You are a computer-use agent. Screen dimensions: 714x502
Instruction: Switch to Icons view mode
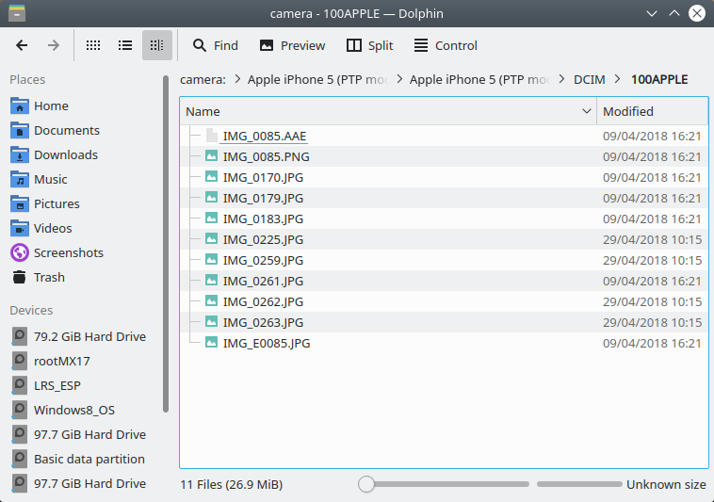[93, 45]
